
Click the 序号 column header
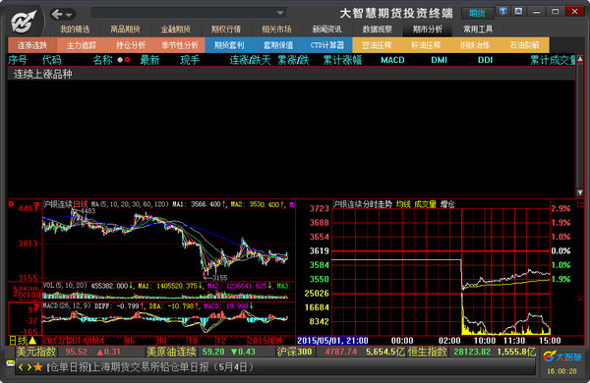click(x=18, y=60)
